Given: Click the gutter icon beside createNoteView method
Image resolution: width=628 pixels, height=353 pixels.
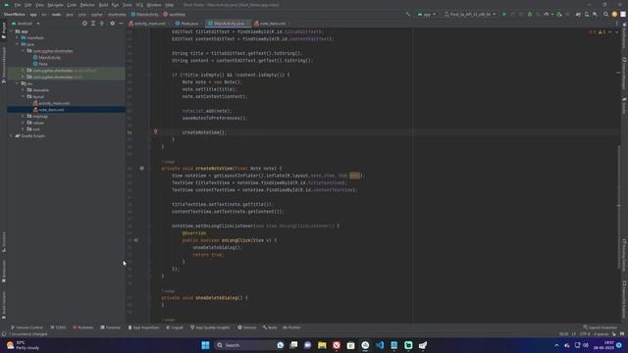Looking at the screenshot, I should [141, 169].
